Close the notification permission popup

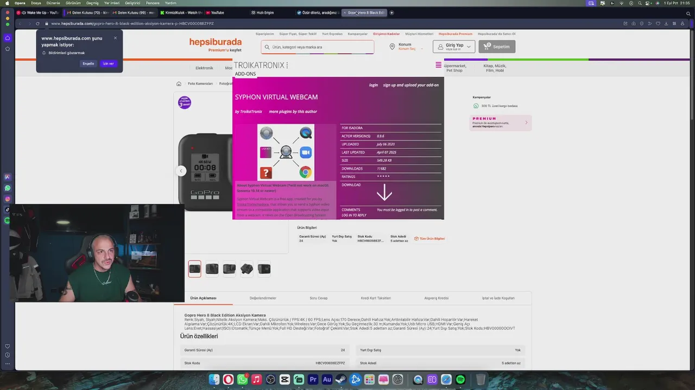point(115,38)
